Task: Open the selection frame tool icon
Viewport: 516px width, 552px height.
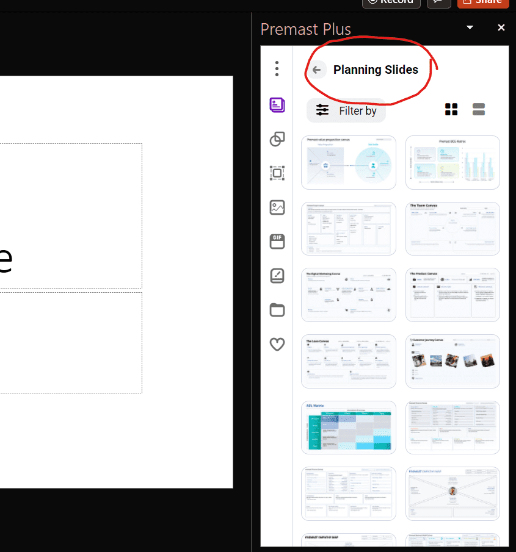Action: click(277, 173)
